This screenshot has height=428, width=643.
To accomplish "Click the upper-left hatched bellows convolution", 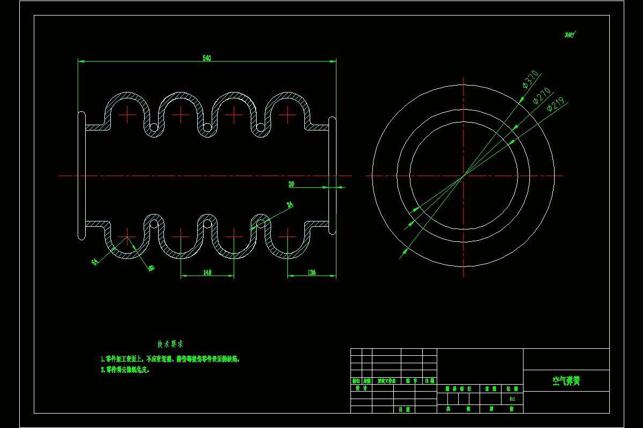I will tap(127, 95).
